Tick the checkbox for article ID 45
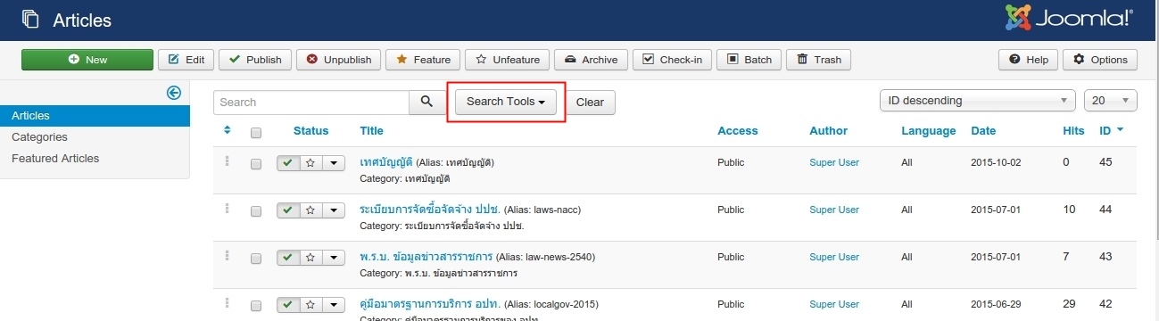This screenshot has height=321, width=1159. pyautogui.click(x=256, y=164)
